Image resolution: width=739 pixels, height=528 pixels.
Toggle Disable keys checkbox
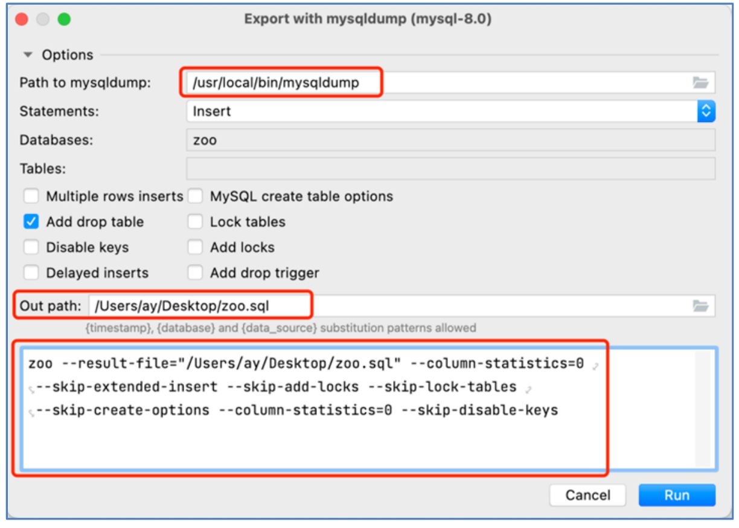[31, 247]
